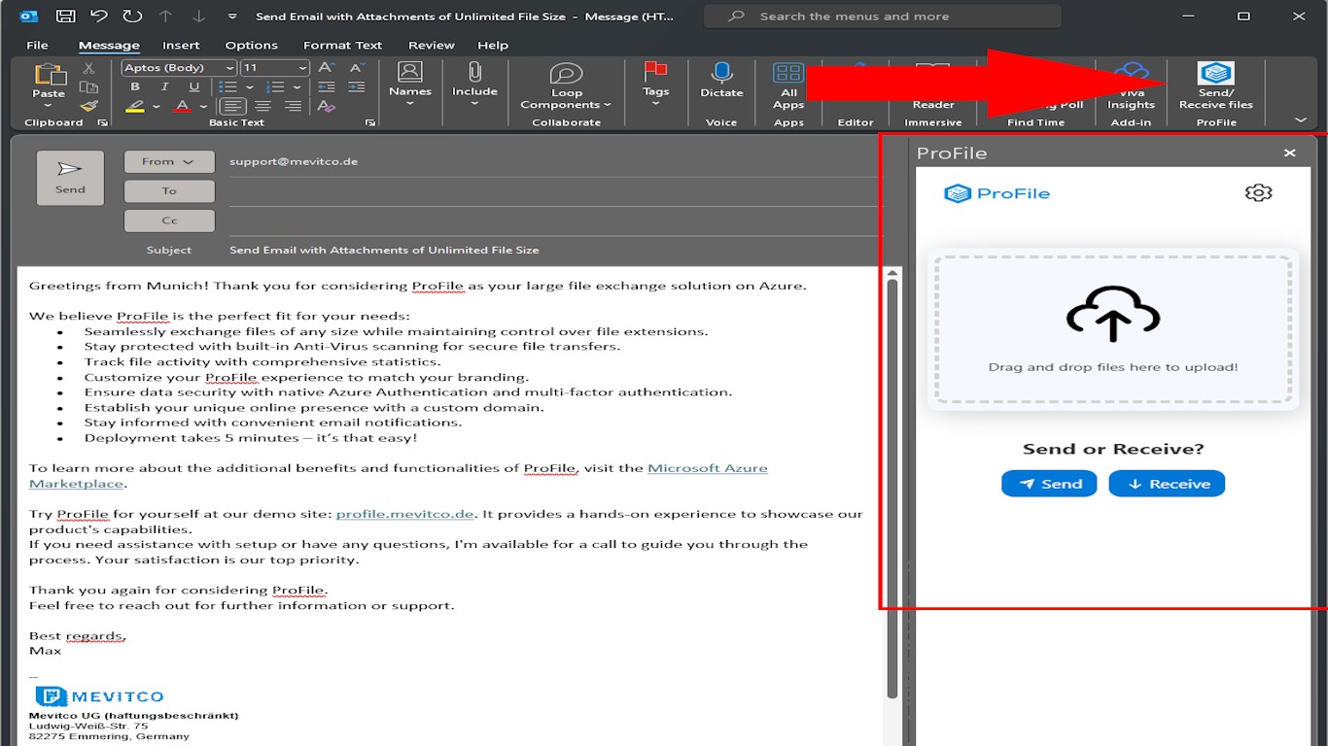Viewport: 1328px width, 746px height.
Task: Align text to the right
Action: 294,106
